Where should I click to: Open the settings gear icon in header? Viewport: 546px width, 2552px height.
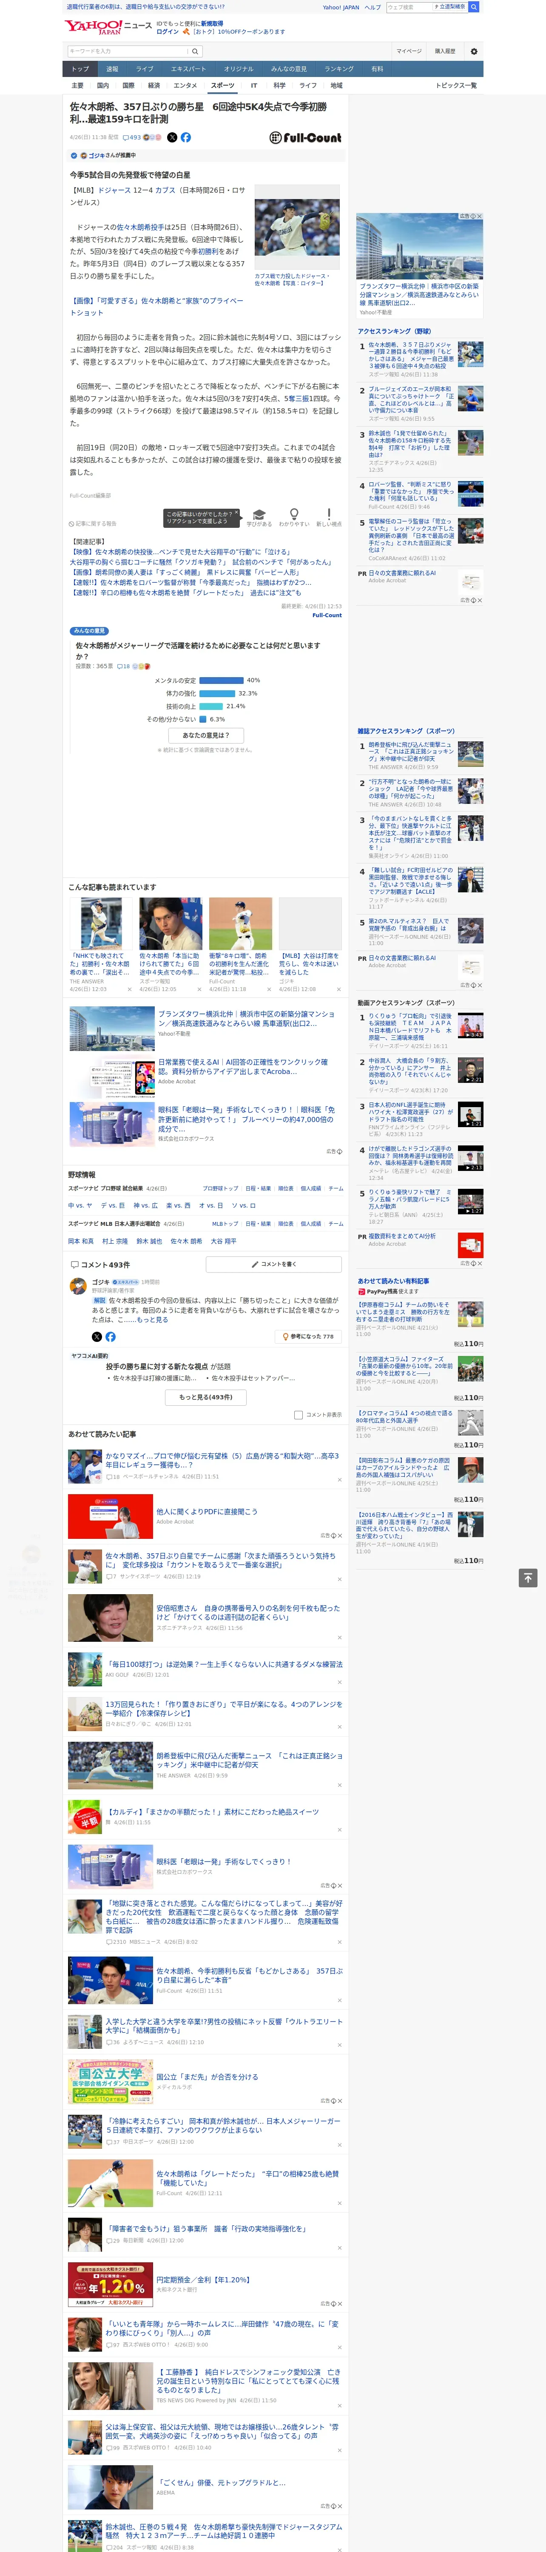[x=474, y=51]
